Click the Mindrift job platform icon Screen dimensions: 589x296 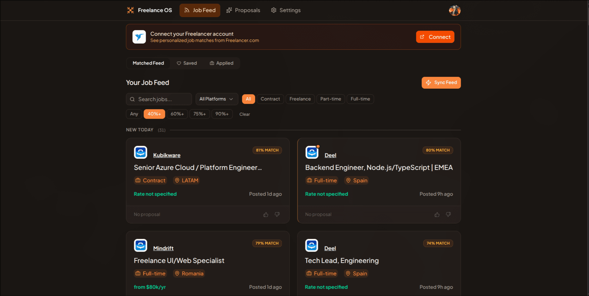click(x=140, y=246)
